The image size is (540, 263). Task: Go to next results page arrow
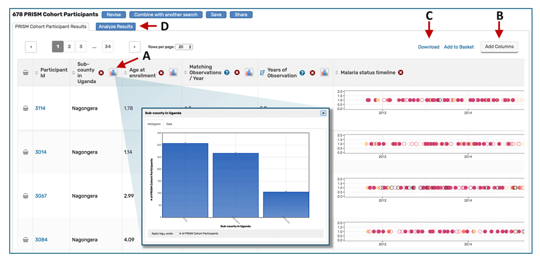point(134,47)
